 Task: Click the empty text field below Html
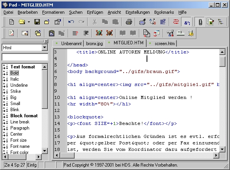point(24,57)
